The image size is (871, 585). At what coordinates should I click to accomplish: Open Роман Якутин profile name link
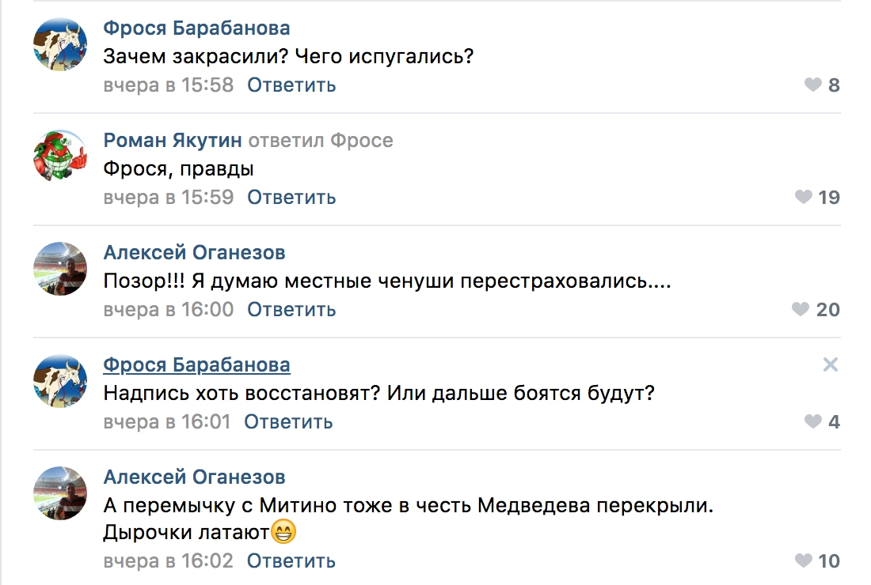(x=172, y=141)
